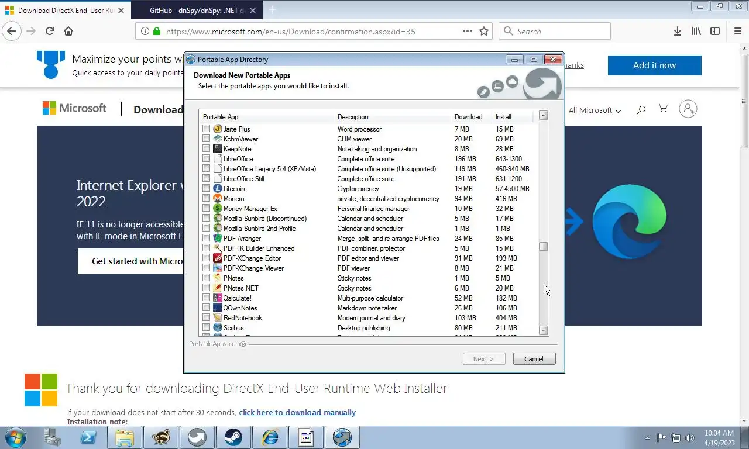
Task: Click the Scribus app icon
Action: (218, 328)
